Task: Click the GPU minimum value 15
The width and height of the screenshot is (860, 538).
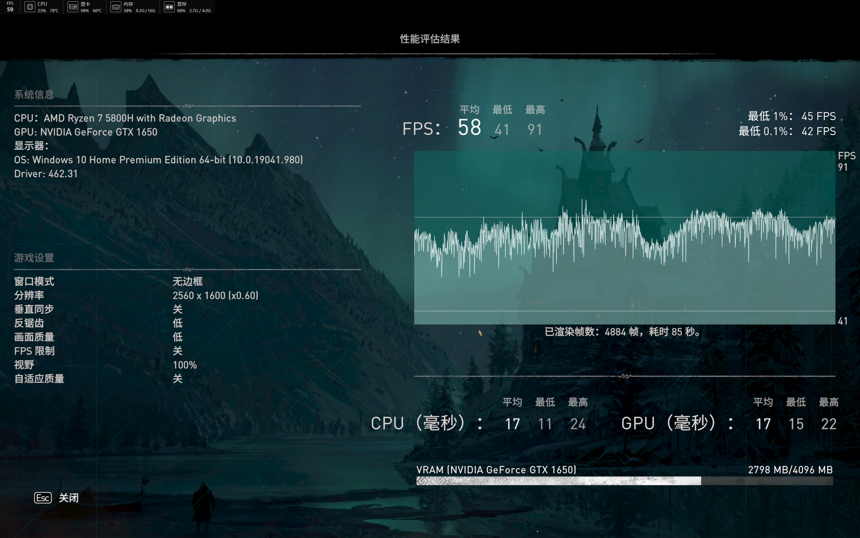Action: pyautogui.click(x=796, y=424)
